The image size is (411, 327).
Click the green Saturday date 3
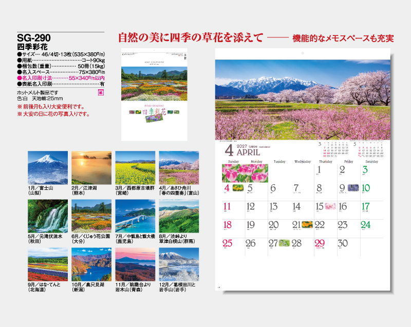[365, 169]
